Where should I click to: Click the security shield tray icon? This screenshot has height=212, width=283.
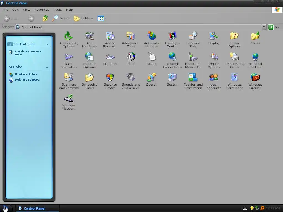point(252,208)
